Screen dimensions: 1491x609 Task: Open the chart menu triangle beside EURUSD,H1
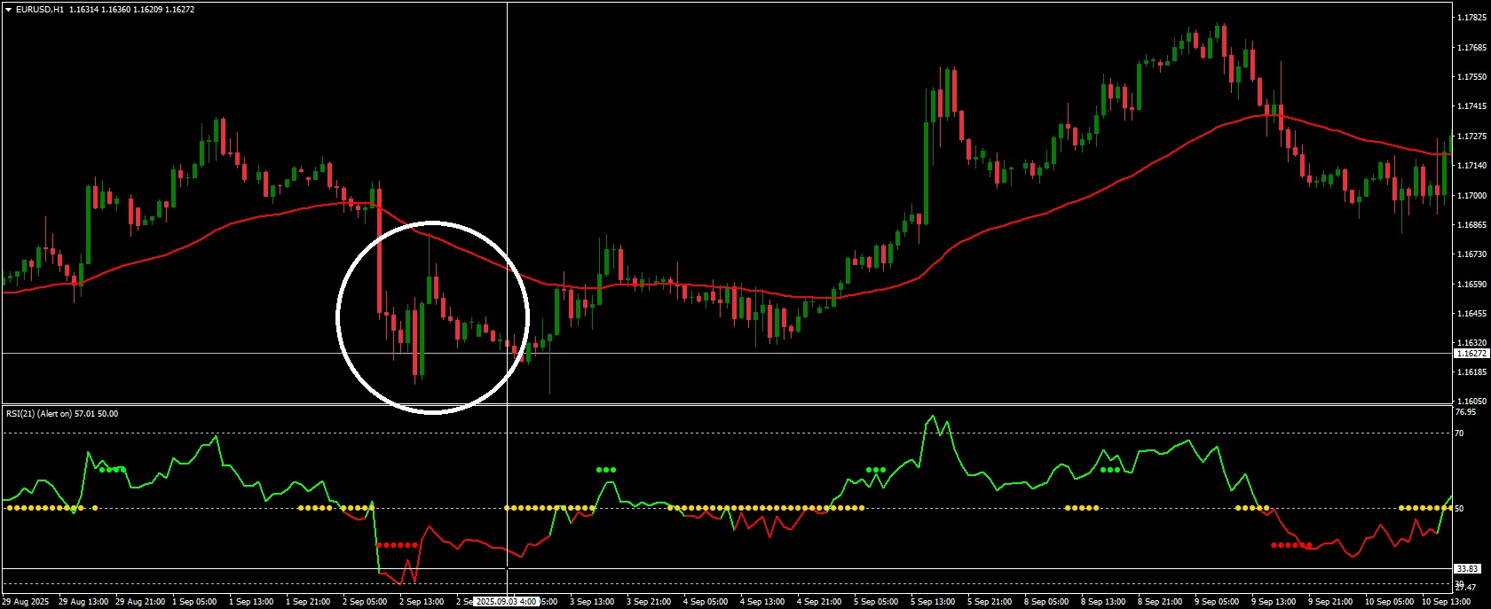[8, 10]
